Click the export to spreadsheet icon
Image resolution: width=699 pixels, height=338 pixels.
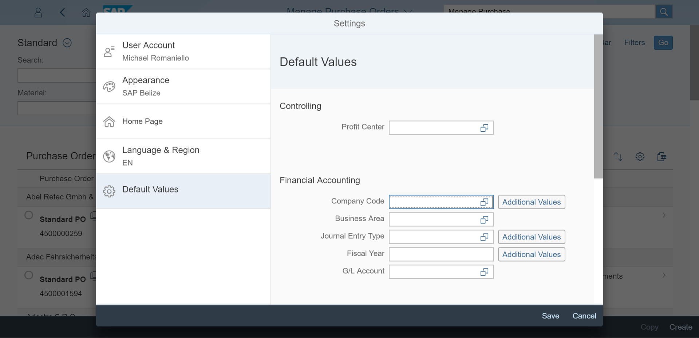pos(662,157)
